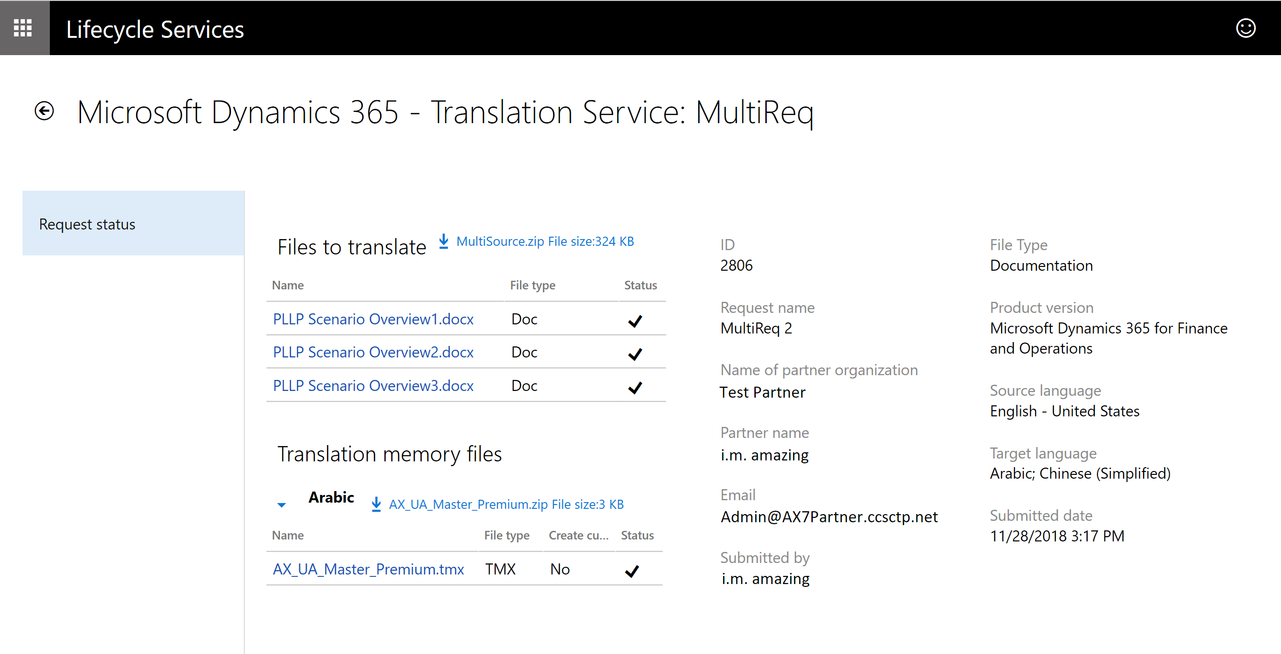The height and width of the screenshot is (654, 1281).
Task: Click Name header in translation memory table
Action: click(288, 535)
